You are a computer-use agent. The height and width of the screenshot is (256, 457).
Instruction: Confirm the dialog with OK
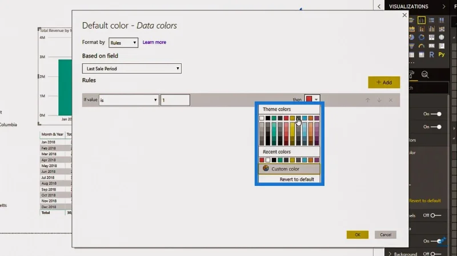358,234
